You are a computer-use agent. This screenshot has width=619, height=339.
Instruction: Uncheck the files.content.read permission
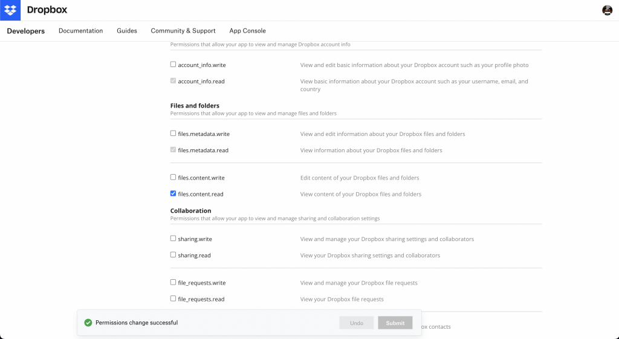coord(173,194)
